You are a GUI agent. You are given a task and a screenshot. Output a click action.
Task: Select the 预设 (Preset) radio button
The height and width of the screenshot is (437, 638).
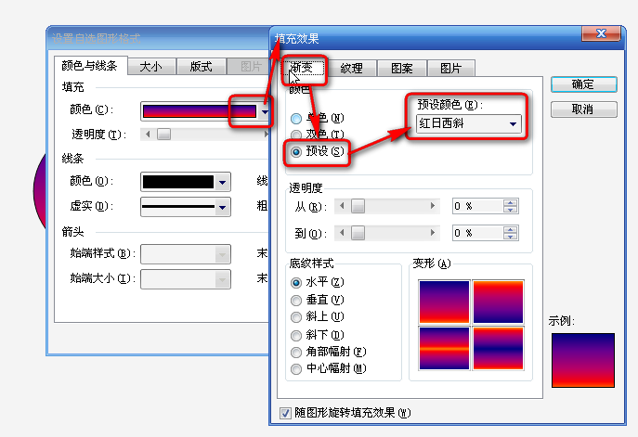click(x=297, y=151)
